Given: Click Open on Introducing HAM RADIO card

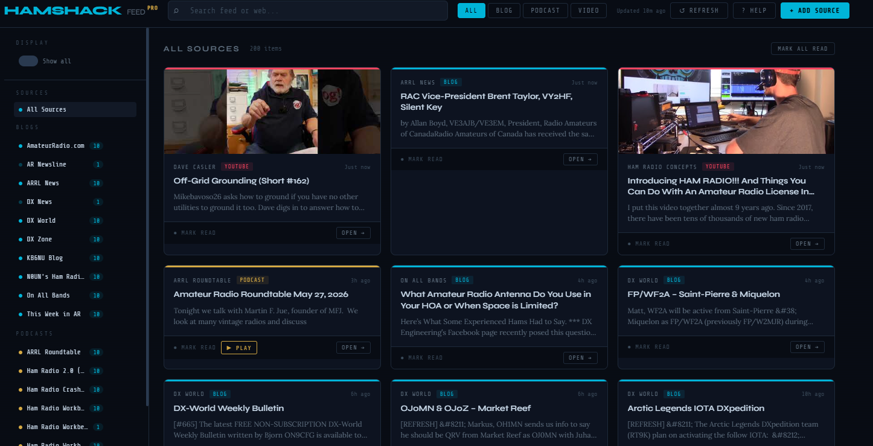Looking at the screenshot, I should pyautogui.click(x=807, y=244).
